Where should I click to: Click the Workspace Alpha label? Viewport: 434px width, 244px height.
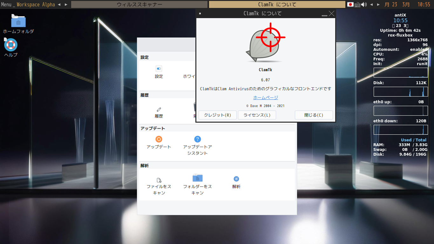tap(36, 4)
